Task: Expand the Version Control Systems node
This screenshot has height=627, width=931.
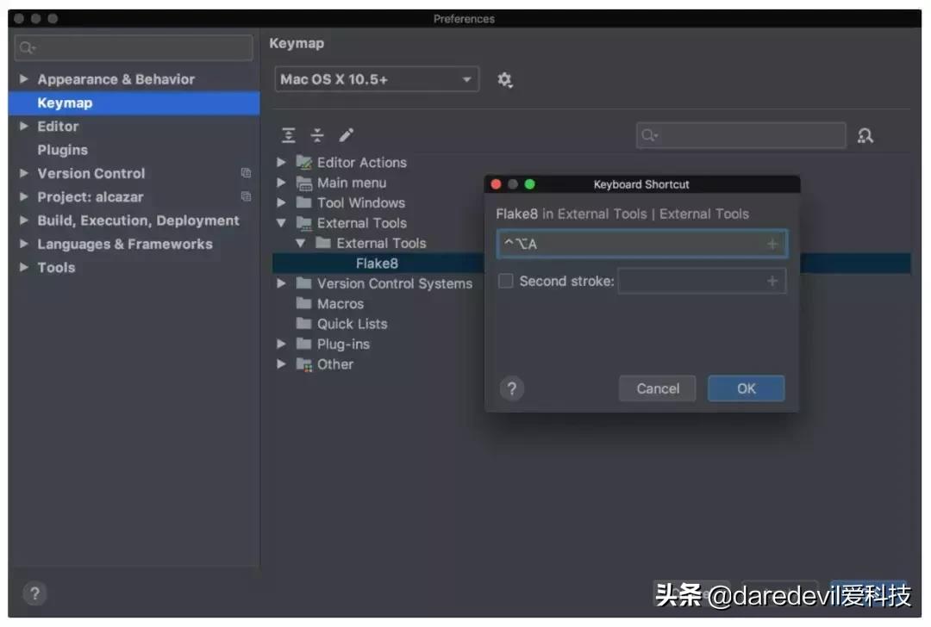Action: pyautogui.click(x=281, y=282)
